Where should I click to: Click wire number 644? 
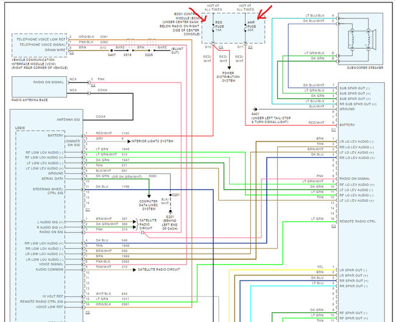click(x=124, y=294)
